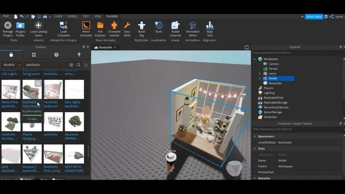This screenshot has width=345, height=194.
Task: Click the AESTHETIC HOMESTORE model link
Action: click(x=74, y=169)
